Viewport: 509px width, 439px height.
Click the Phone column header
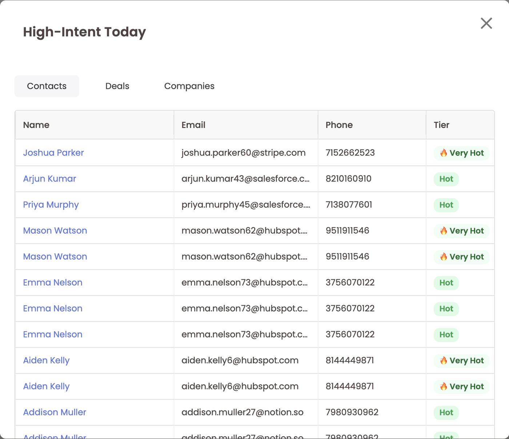[x=372, y=125]
